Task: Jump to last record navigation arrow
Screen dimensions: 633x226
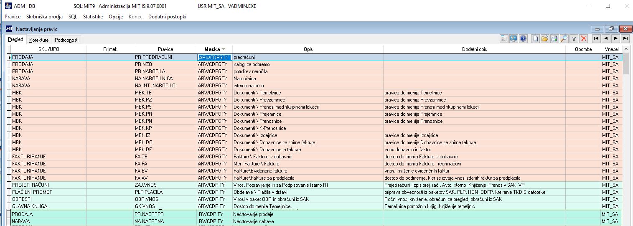Action: coord(625,39)
